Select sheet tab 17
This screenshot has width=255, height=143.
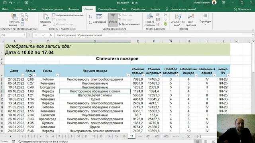click(131, 136)
